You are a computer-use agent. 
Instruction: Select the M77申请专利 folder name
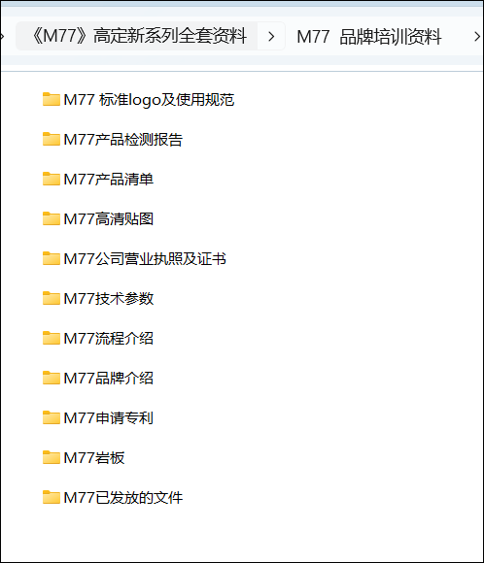pos(109,418)
